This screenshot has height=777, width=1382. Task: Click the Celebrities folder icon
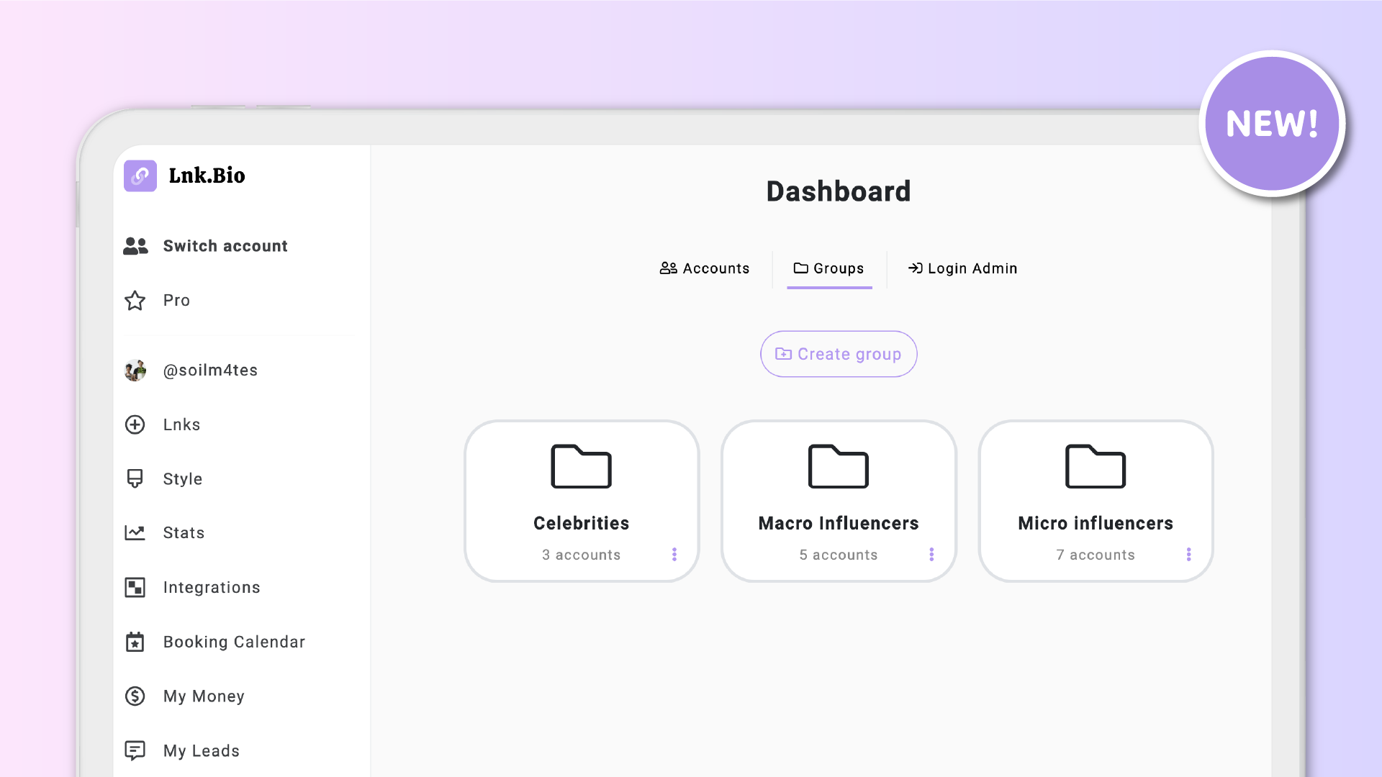click(x=582, y=466)
